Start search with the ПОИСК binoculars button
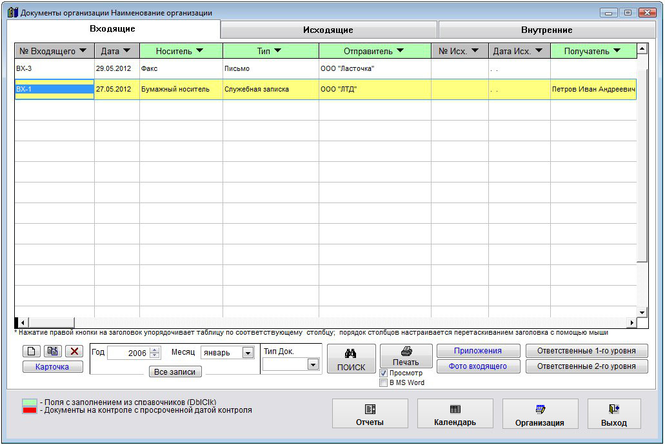 click(351, 359)
